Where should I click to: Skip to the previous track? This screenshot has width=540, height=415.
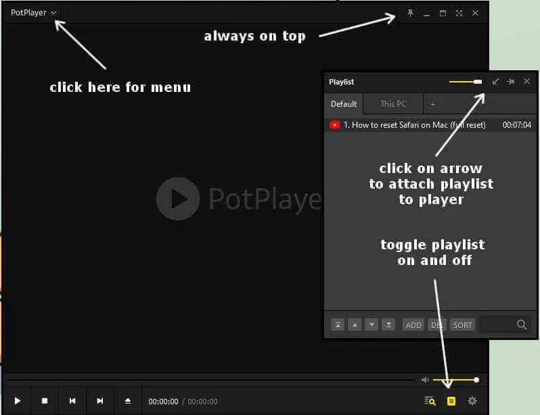point(72,401)
